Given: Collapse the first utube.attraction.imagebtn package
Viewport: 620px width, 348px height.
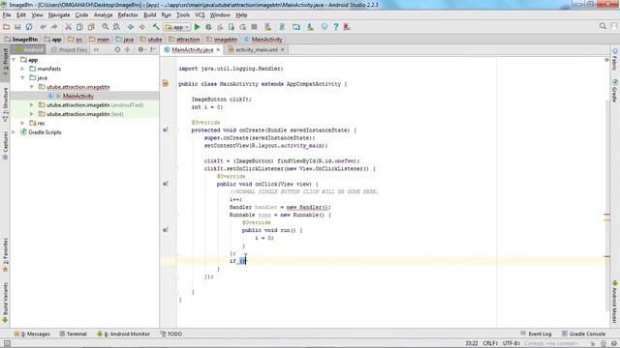Looking at the screenshot, I should (x=32, y=87).
